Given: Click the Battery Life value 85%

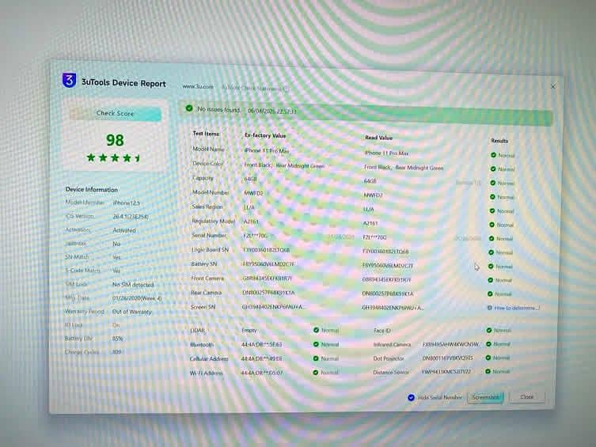Looking at the screenshot, I should [117, 339].
